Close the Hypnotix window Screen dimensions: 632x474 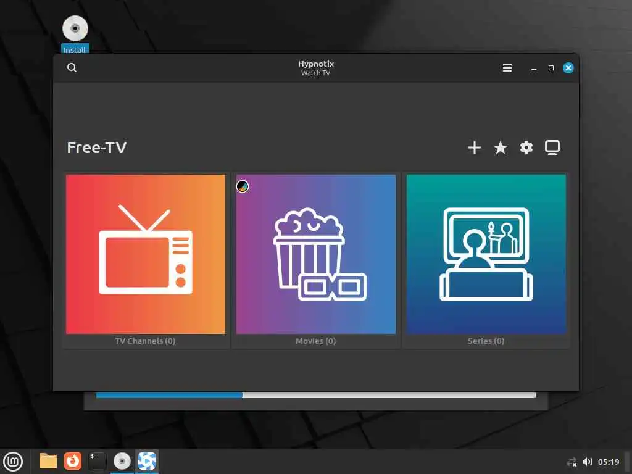click(x=568, y=68)
